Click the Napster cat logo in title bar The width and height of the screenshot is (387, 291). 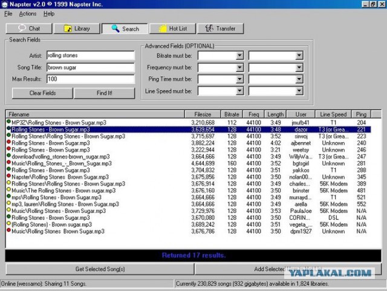coord(5,4)
